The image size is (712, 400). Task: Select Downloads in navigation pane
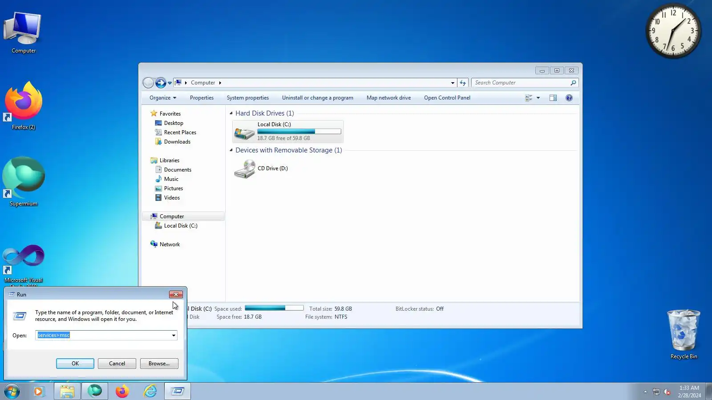point(177,142)
